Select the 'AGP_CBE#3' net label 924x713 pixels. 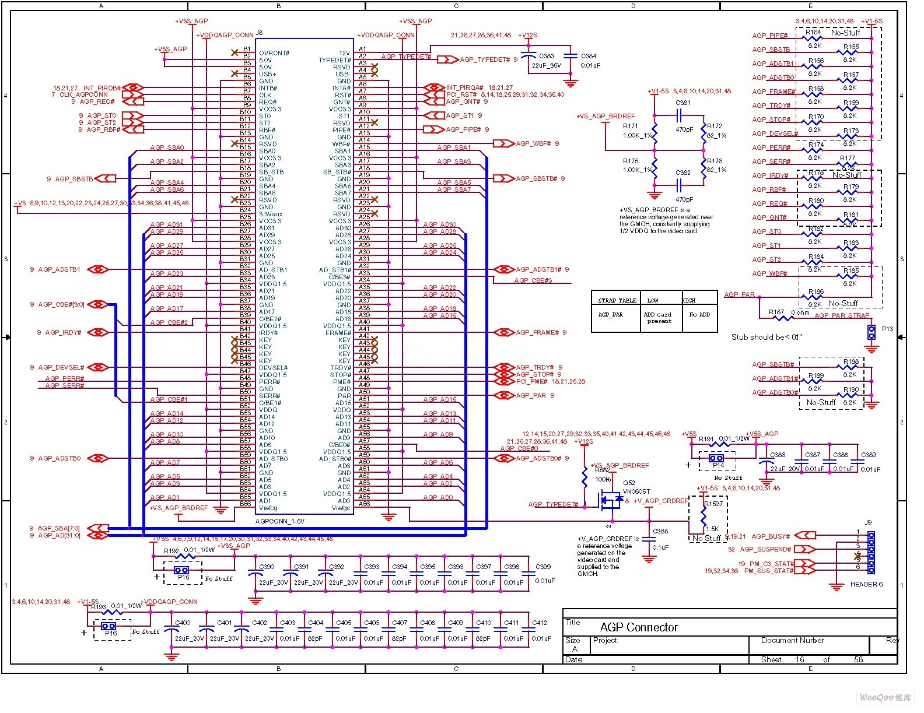click(533, 280)
